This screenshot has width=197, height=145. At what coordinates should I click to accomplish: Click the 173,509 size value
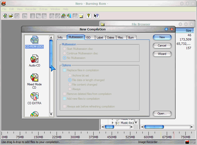[x=185, y=40]
